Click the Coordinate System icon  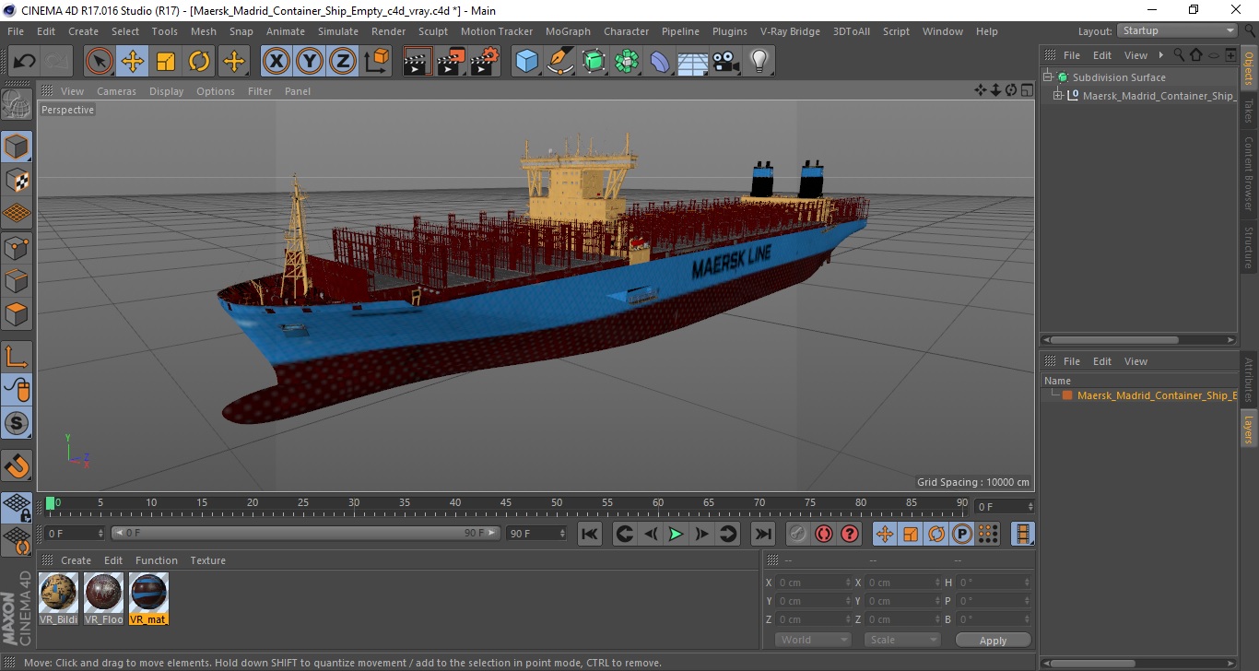(376, 62)
